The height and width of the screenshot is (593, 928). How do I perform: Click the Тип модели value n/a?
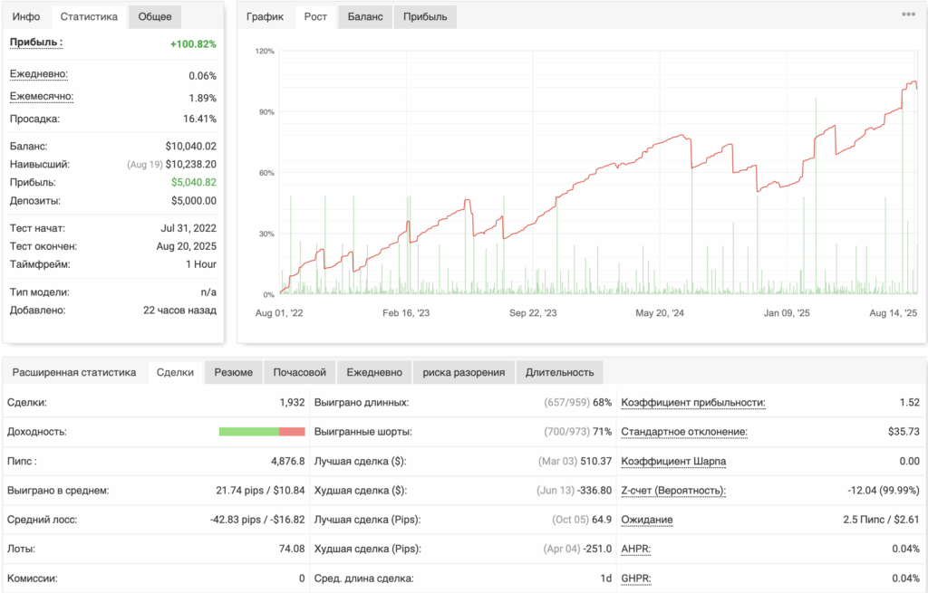point(208,292)
